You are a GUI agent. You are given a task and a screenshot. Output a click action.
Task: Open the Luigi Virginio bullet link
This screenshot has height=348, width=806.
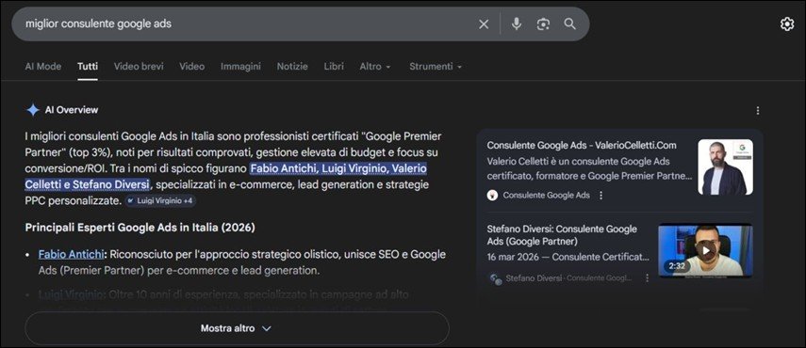click(72, 294)
